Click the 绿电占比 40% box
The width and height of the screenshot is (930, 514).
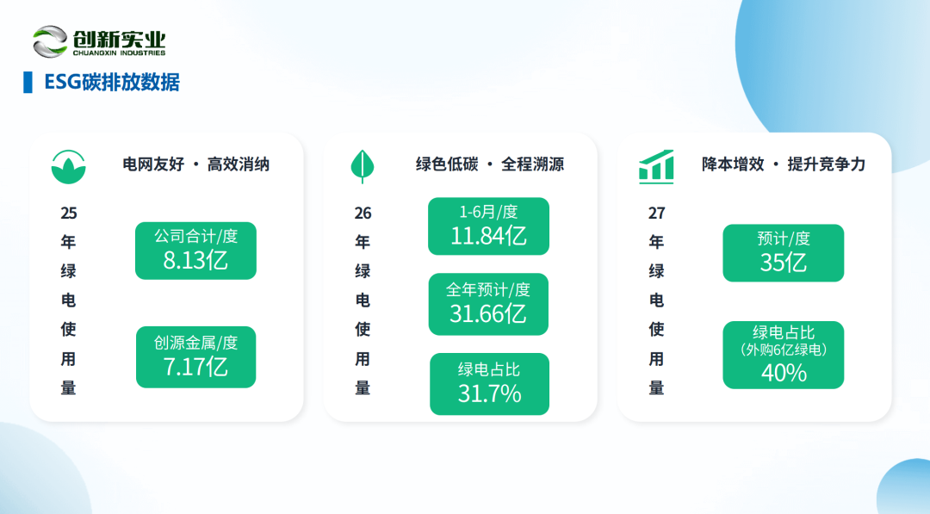[783, 355]
